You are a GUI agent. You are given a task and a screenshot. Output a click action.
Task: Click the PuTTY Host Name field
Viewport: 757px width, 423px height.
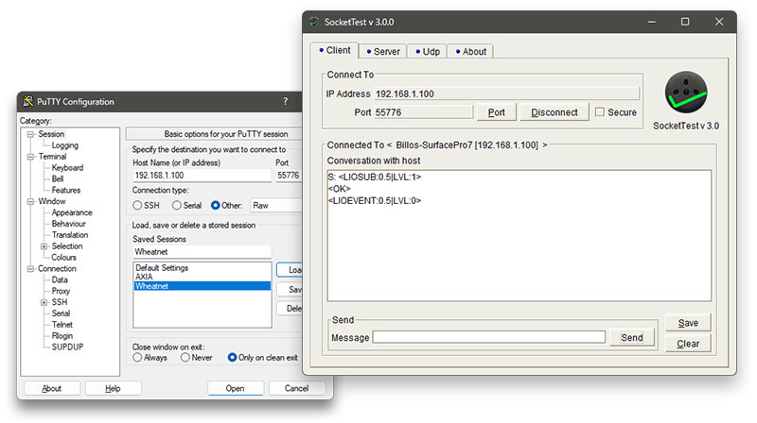[202, 176]
